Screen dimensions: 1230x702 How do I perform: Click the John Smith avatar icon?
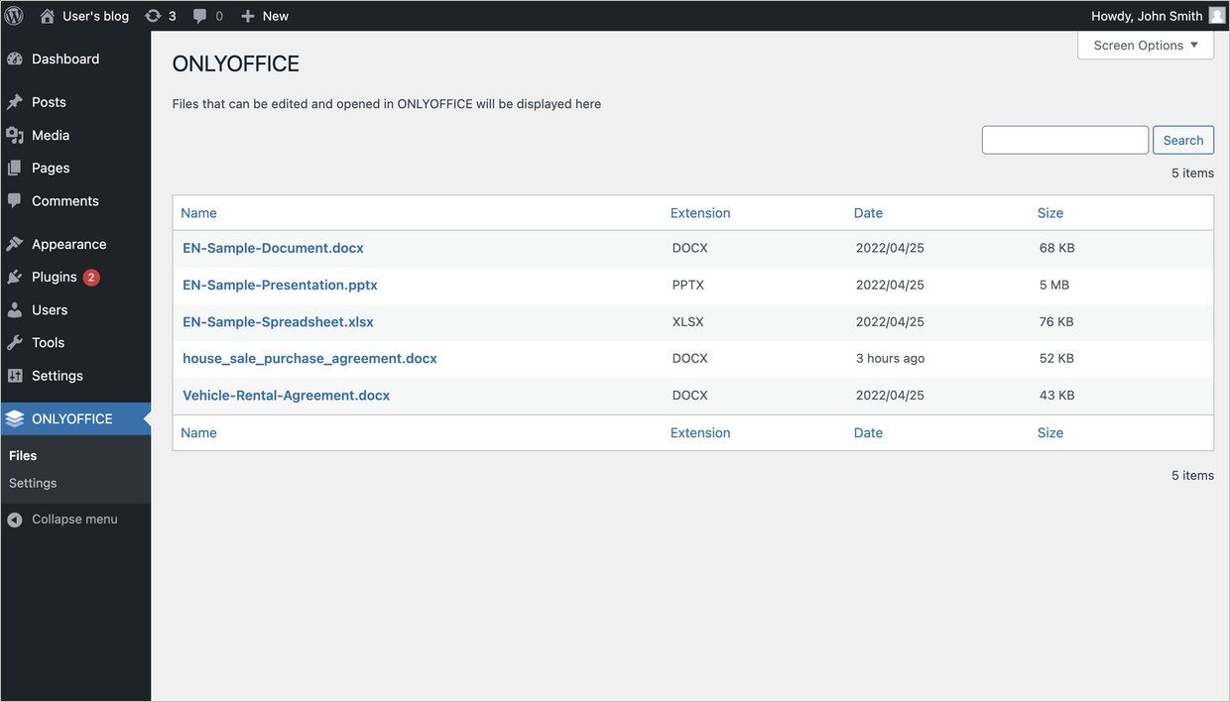1216,16
